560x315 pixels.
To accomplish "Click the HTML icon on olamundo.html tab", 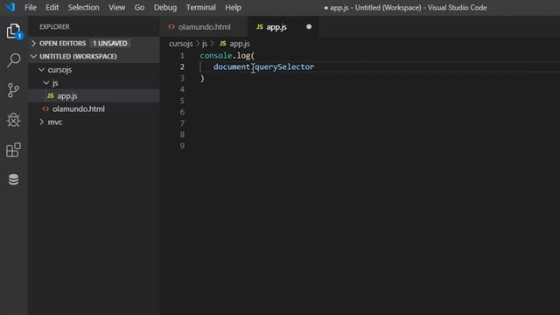I will pos(171,27).
